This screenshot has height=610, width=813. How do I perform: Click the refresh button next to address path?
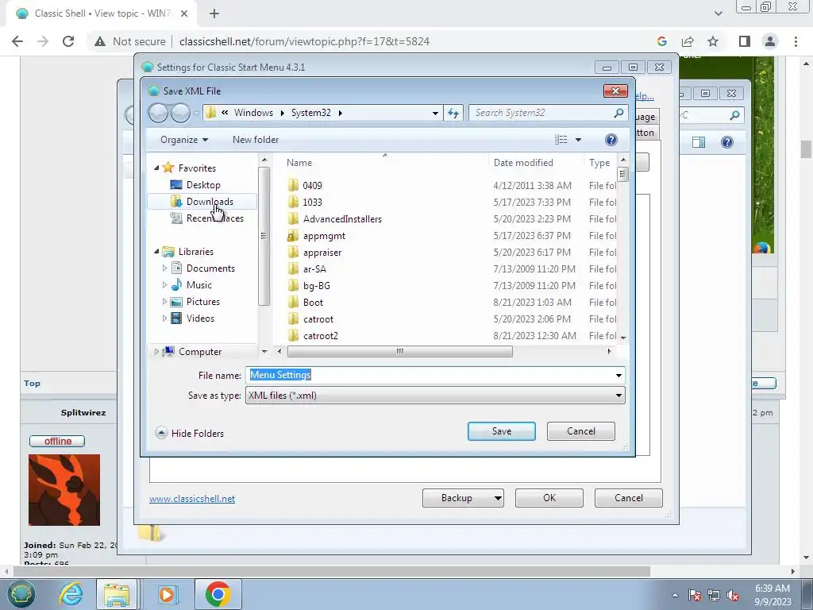click(x=453, y=113)
